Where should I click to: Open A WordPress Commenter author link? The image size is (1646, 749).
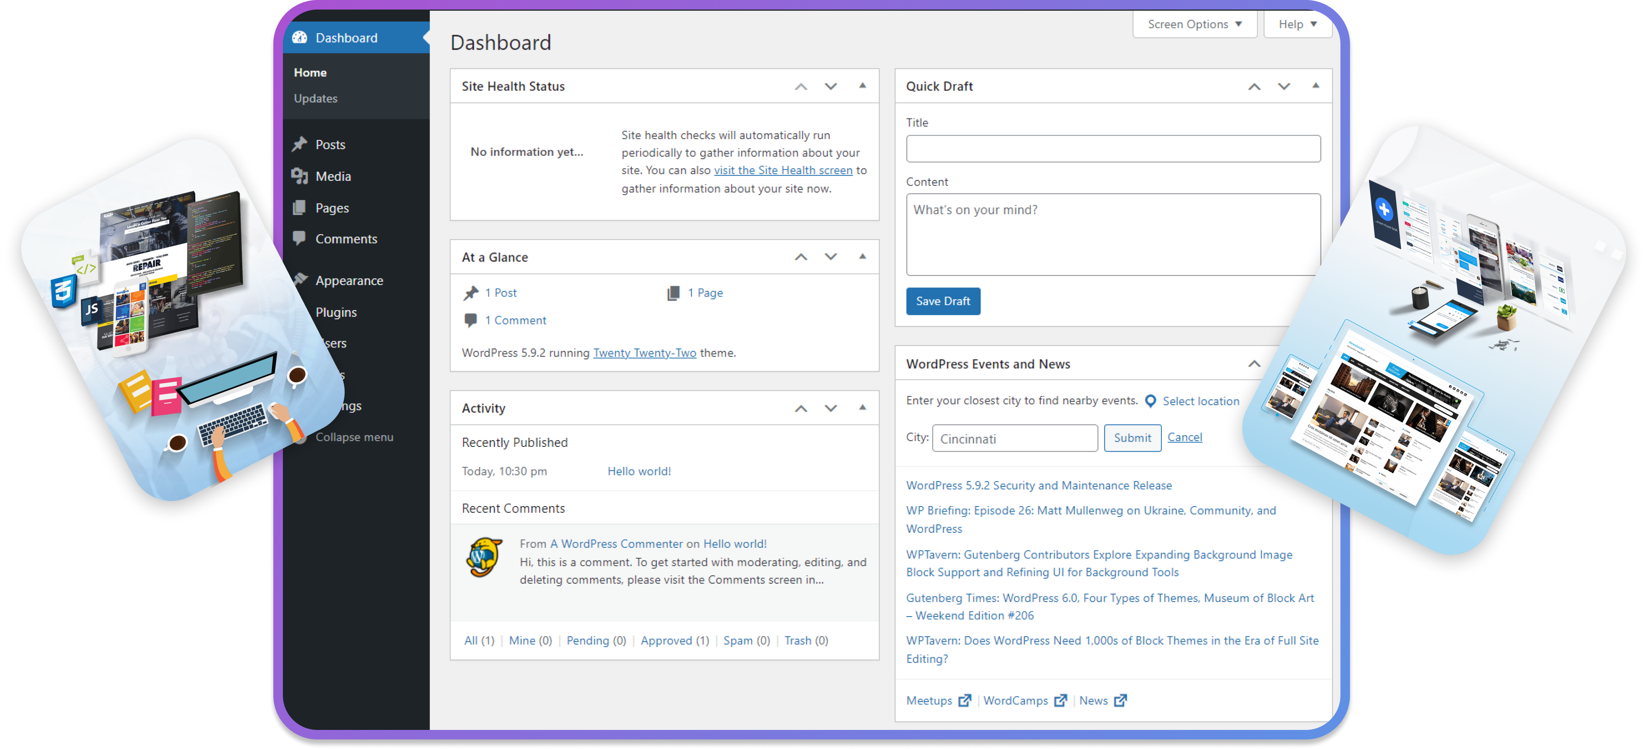click(x=617, y=544)
